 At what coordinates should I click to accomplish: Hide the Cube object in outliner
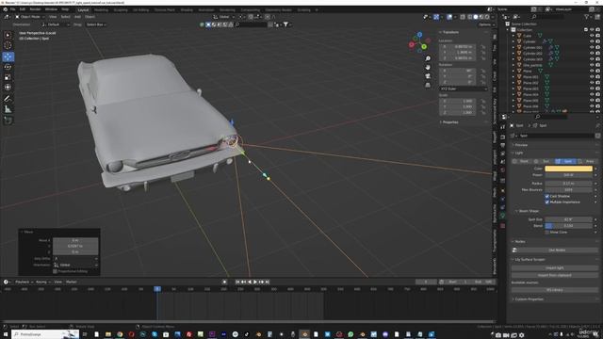pos(592,36)
